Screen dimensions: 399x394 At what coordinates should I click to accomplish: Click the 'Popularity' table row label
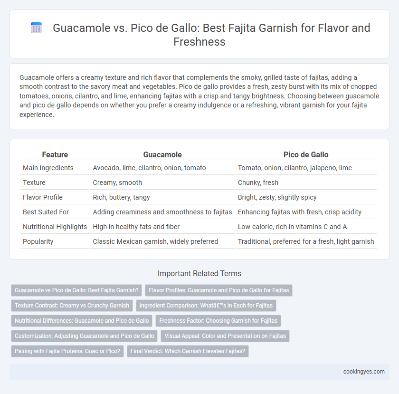point(38,241)
